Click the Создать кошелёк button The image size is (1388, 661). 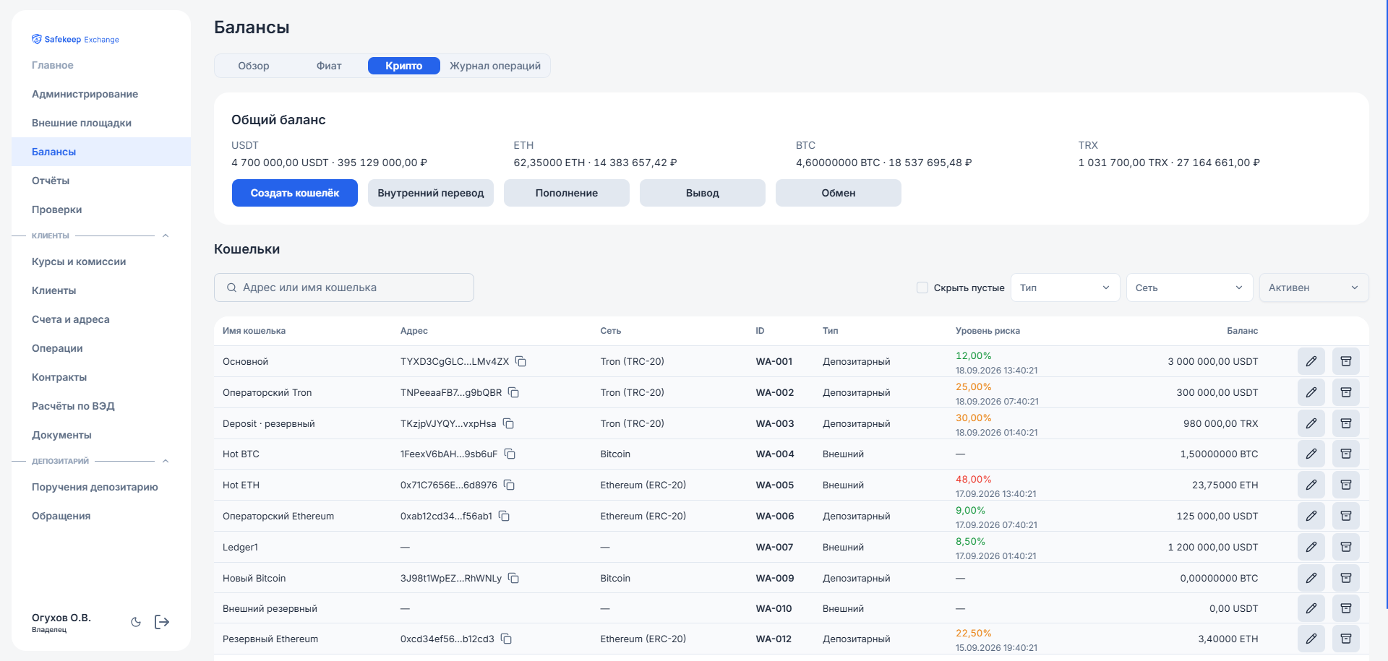295,193
